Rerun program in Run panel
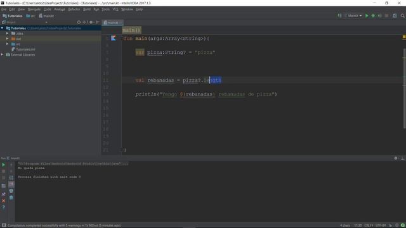 (4, 165)
